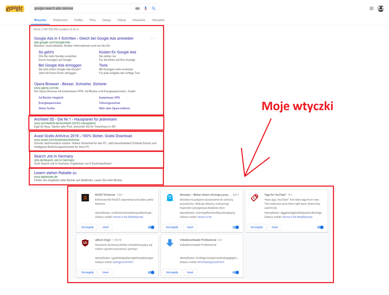Click the ads.google.com/Google/Ads URL text
The image size is (389, 295).
pyautogui.click(x=52, y=42)
